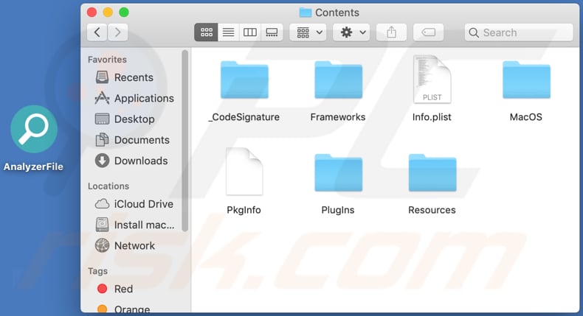Image resolution: width=583 pixels, height=316 pixels.
Task: Click the Resources name label
Action: tap(432, 210)
